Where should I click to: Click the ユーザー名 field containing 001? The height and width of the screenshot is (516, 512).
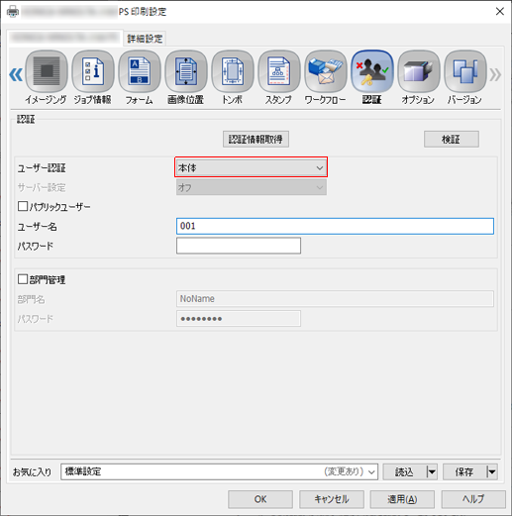pos(335,226)
